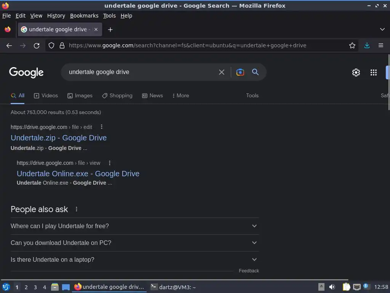Click the update notifier tray icon
This screenshot has height=293, width=390.
coord(366,287)
